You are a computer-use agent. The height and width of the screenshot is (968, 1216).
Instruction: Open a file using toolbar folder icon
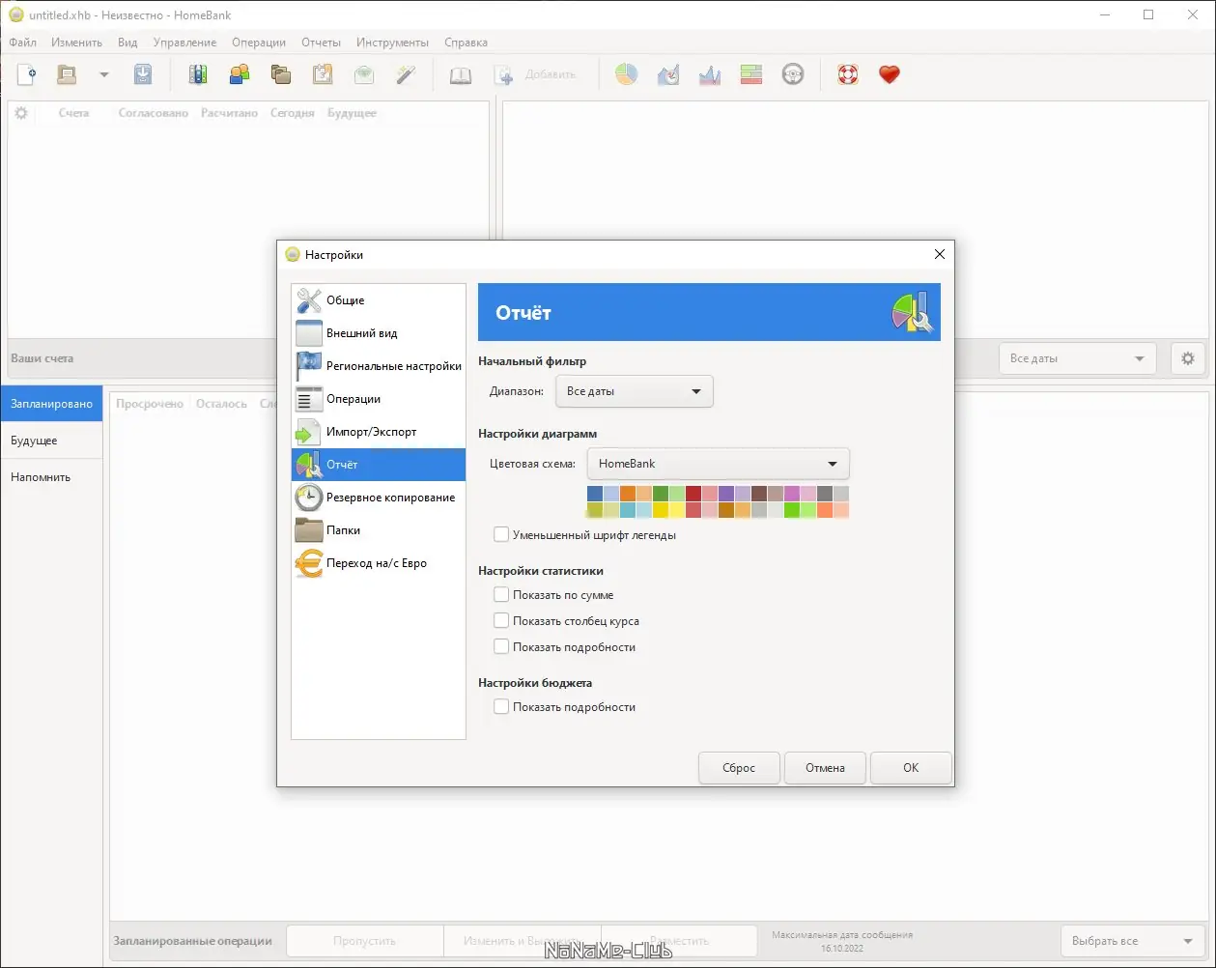point(67,74)
